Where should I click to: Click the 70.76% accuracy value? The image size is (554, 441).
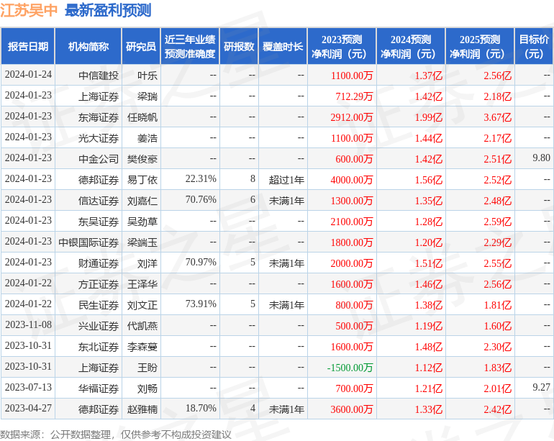click(x=201, y=199)
